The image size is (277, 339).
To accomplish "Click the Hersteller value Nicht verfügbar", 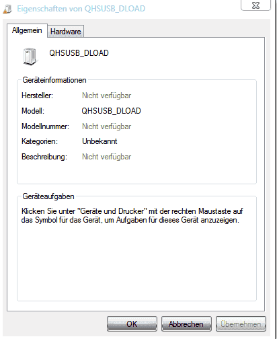I will click(x=106, y=96).
